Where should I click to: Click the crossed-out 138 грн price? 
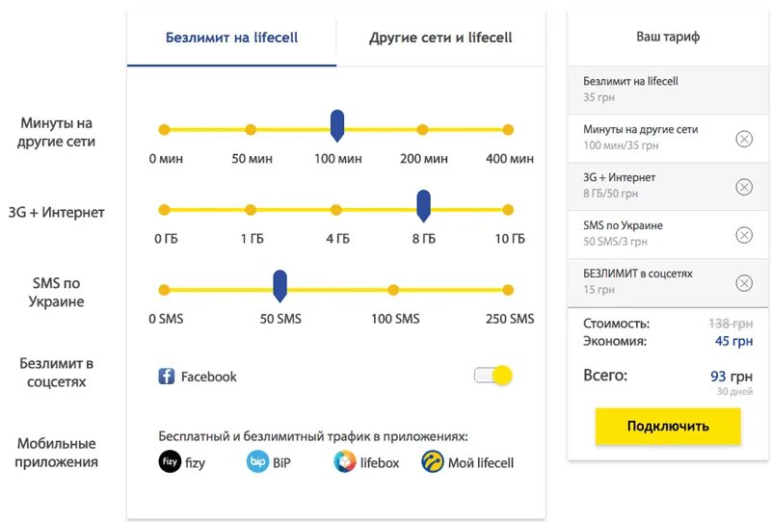click(x=731, y=324)
